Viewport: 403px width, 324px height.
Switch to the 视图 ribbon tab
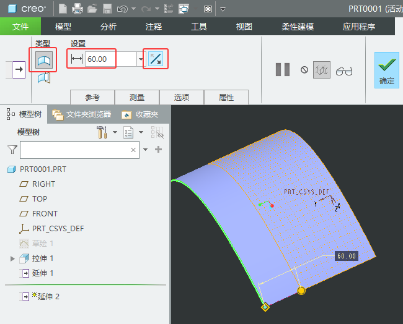click(x=244, y=27)
